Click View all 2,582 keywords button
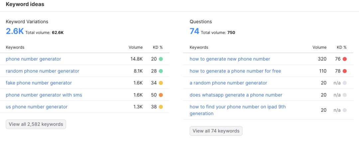The height and width of the screenshot is (141, 359). click(x=36, y=124)
